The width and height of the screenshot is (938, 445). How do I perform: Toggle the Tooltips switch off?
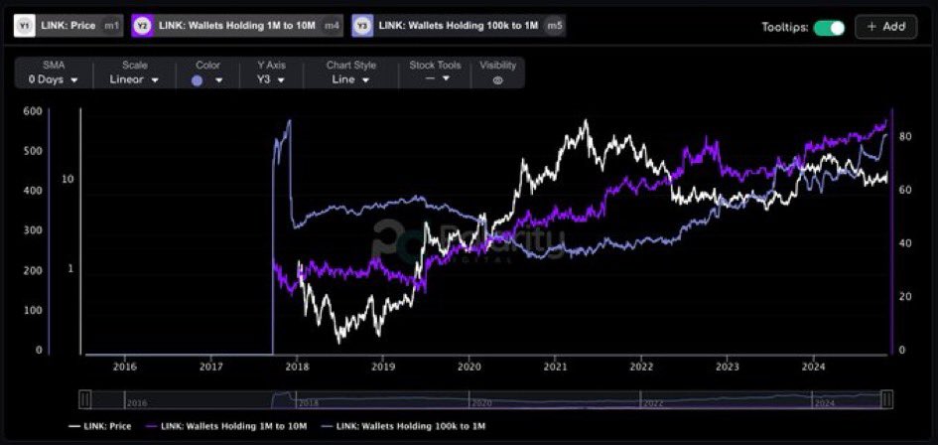(829, 27)
